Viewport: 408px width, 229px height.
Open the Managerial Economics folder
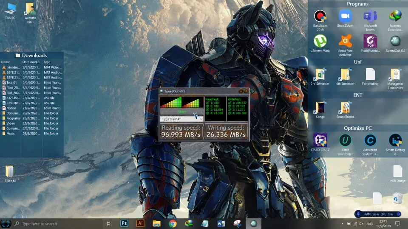(x=395, y=79)
